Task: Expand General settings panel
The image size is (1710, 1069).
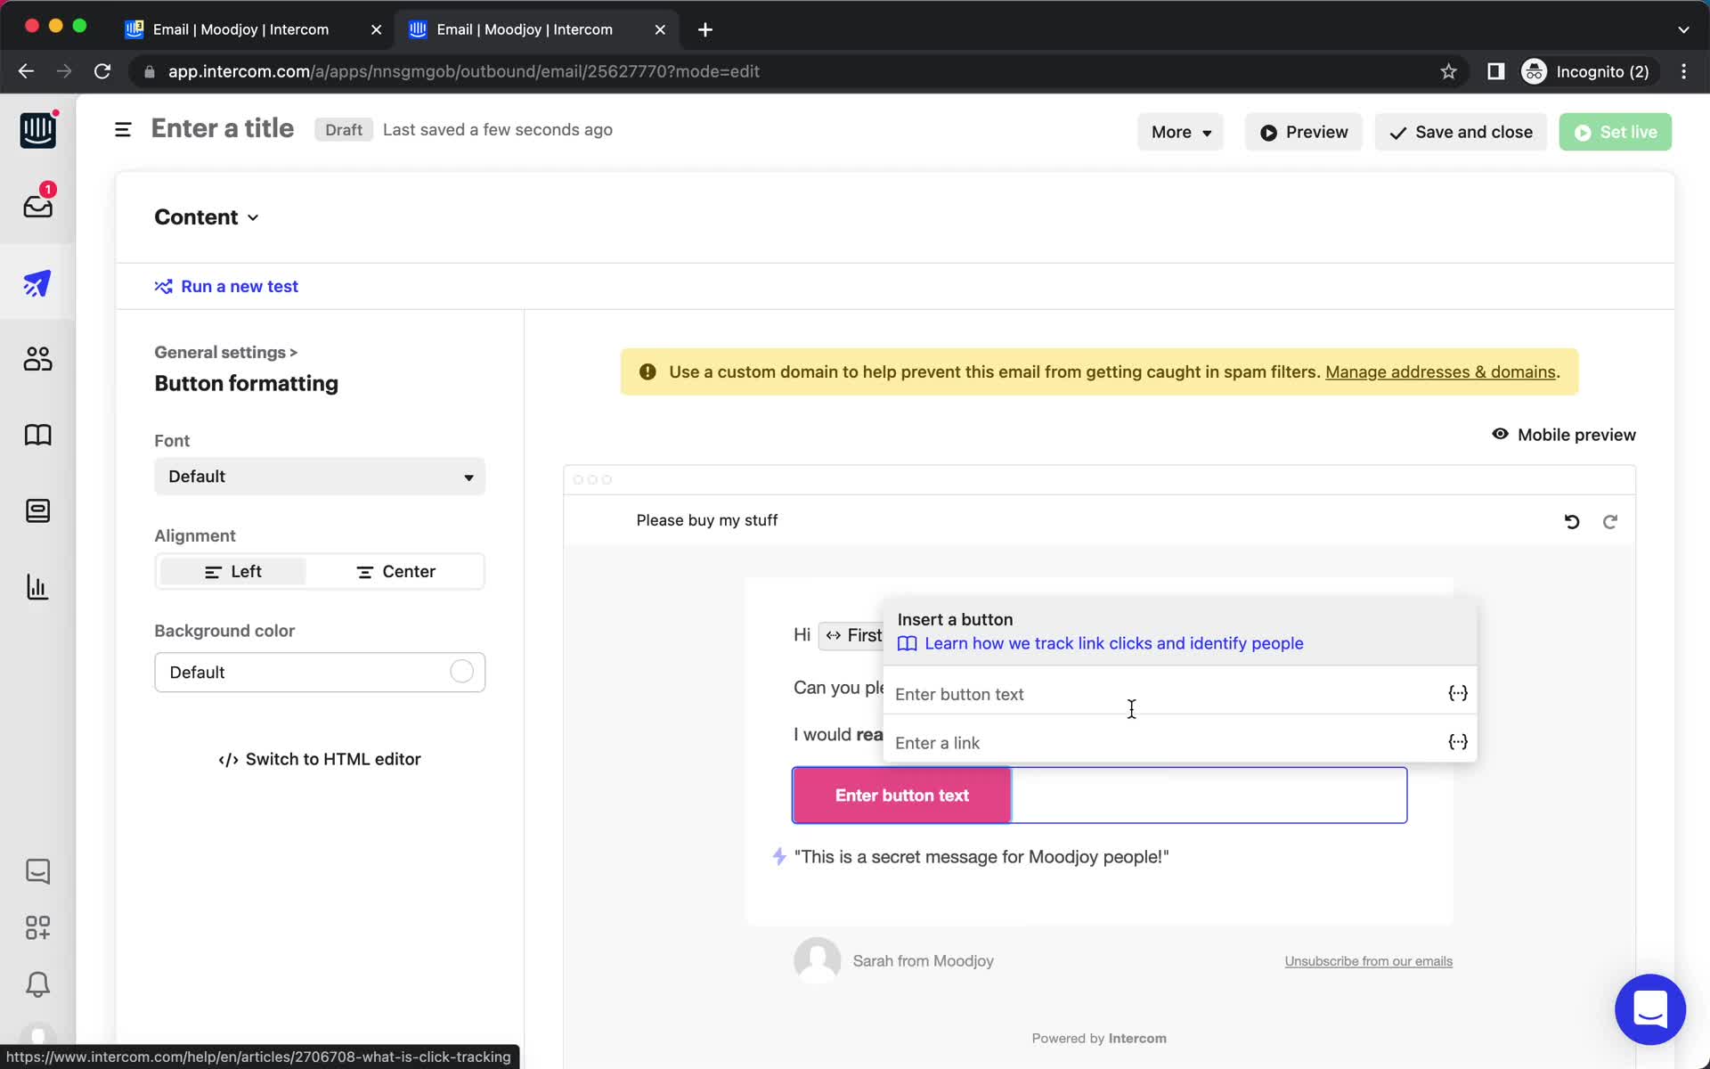Action: pos(226,352)
